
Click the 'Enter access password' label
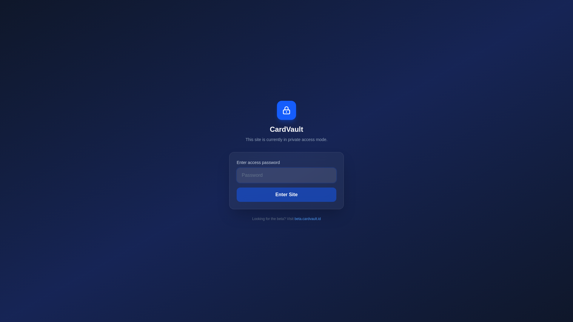258,162
